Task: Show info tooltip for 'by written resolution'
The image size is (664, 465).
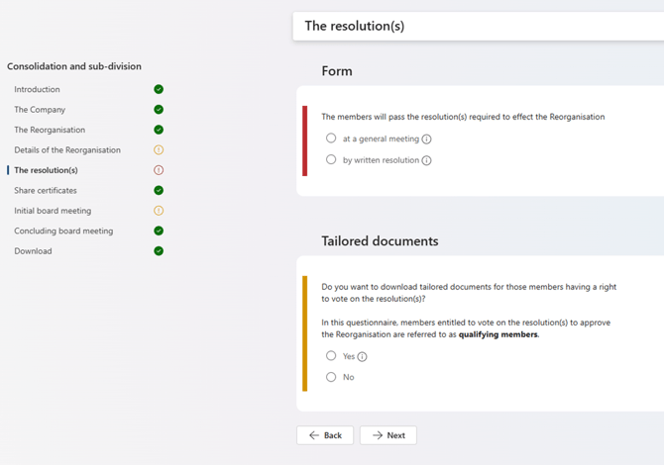Action: [x=426, y=160]
